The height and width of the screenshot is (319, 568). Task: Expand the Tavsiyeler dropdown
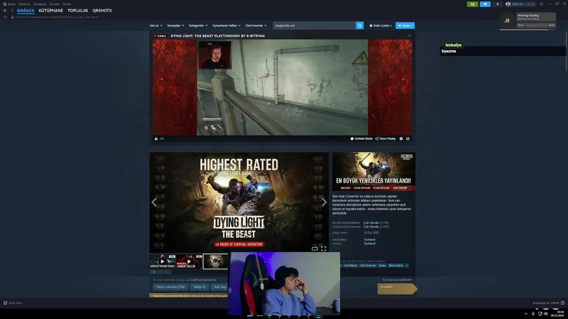point(175,25)
